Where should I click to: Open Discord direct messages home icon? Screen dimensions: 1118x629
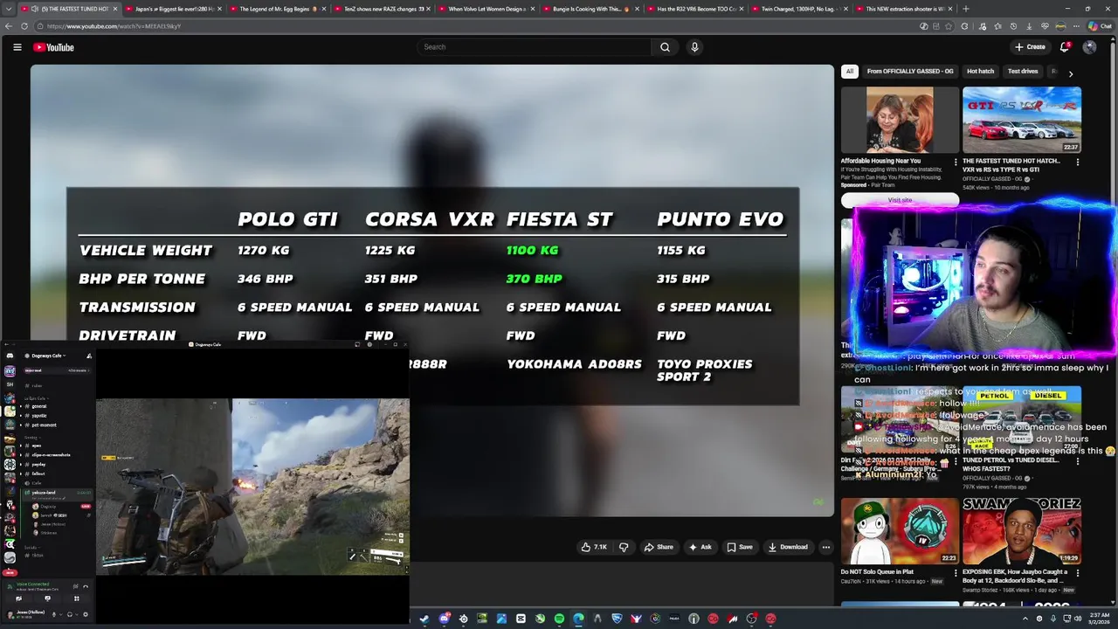10,356
